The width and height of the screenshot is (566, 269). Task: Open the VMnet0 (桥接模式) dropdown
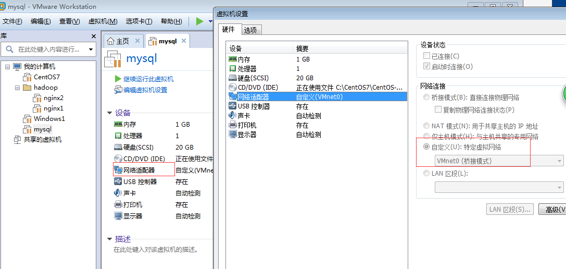point(499,161)
